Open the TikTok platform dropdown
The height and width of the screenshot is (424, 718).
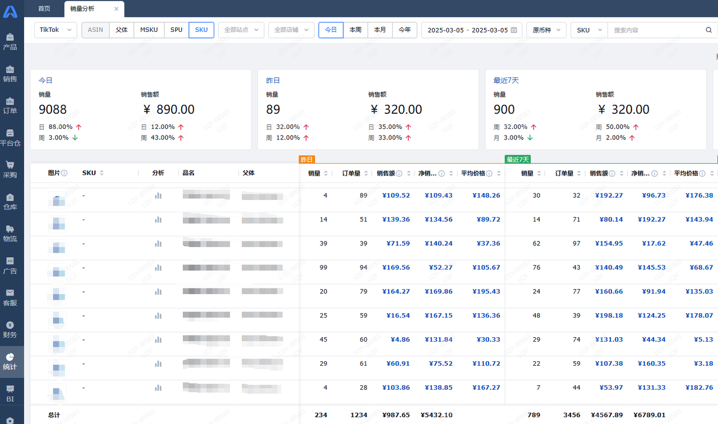56,30
